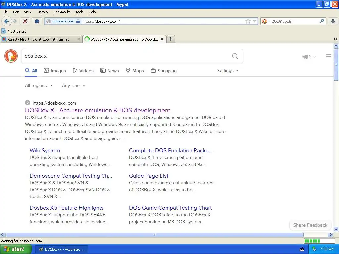Screen dimensions: 339x254
Task: Open the View menu
Action: click(x=28, y=12)
